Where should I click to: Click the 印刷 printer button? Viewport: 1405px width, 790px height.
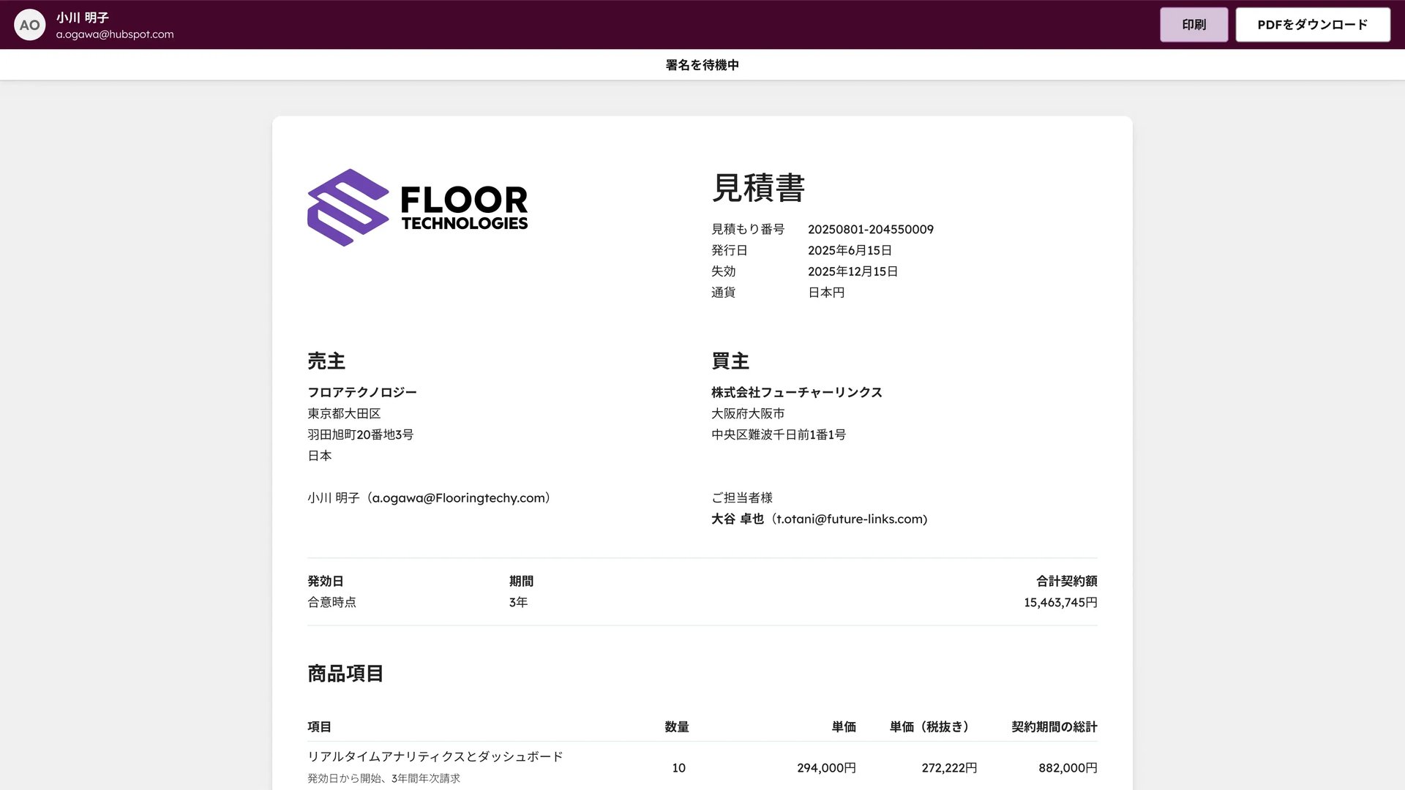point(1194,24)
